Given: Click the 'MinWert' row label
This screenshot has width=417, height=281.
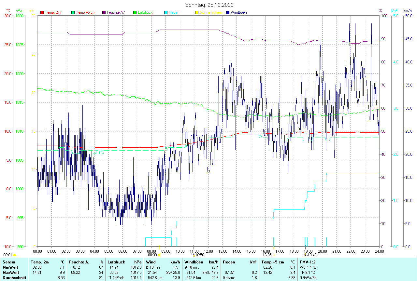Looking at the screenshot, I should [x=10, y=267].
